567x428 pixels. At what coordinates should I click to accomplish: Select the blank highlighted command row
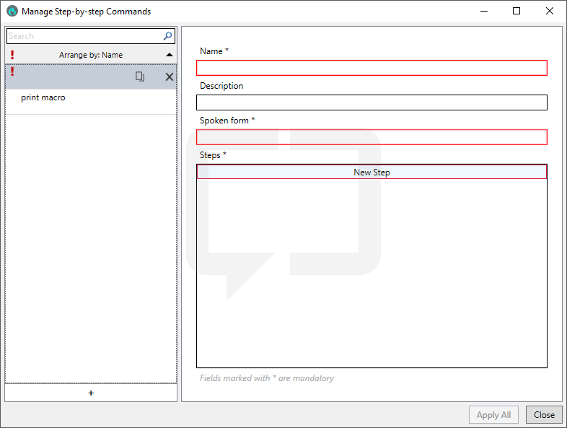pos(91,77)
